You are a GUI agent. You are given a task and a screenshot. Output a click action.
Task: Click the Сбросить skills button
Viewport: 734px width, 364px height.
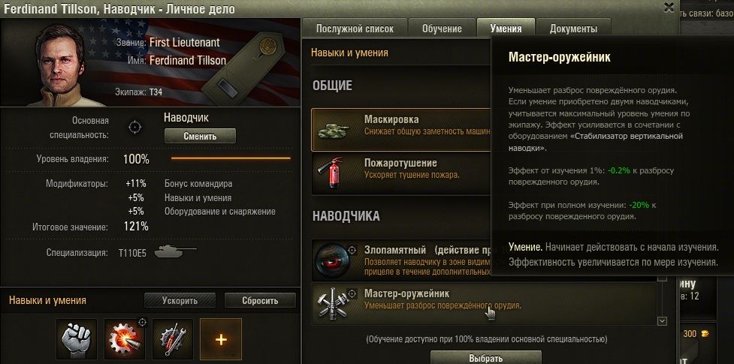260,300
